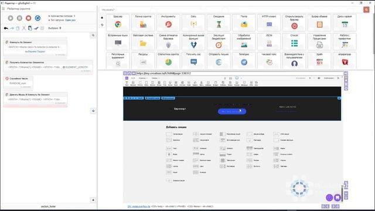Click the blue restart script button

pos(37,18)
